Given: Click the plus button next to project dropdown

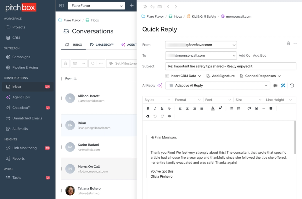Looking at the screenshot, I should [131, 6].
